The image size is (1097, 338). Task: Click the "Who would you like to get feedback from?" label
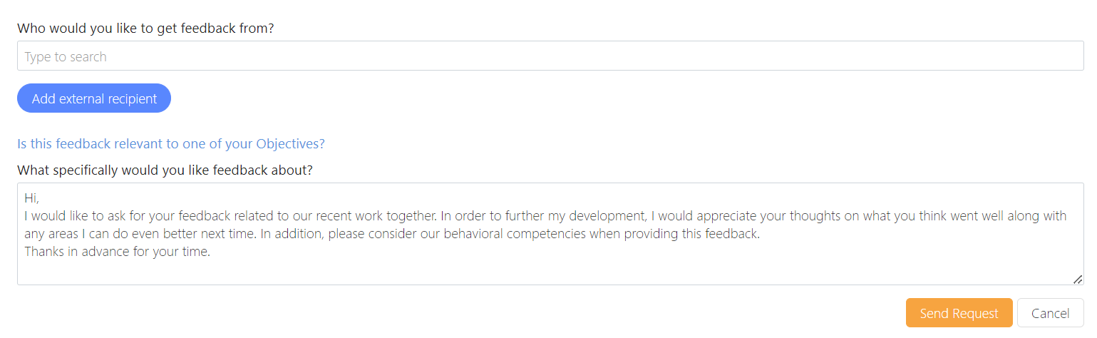tap(145, 29)
